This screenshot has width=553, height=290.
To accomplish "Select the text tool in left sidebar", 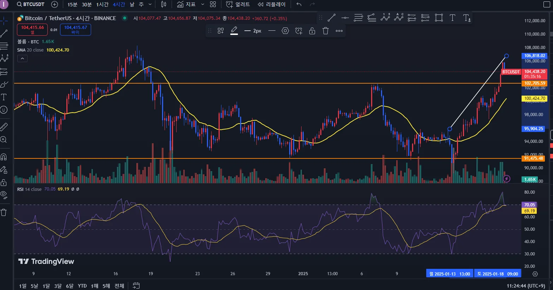I will [x=4, y=97].
